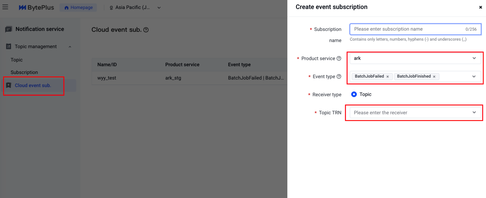Click the Event type help icon
The image size is (486, 198).
click(x=339, y=76)
